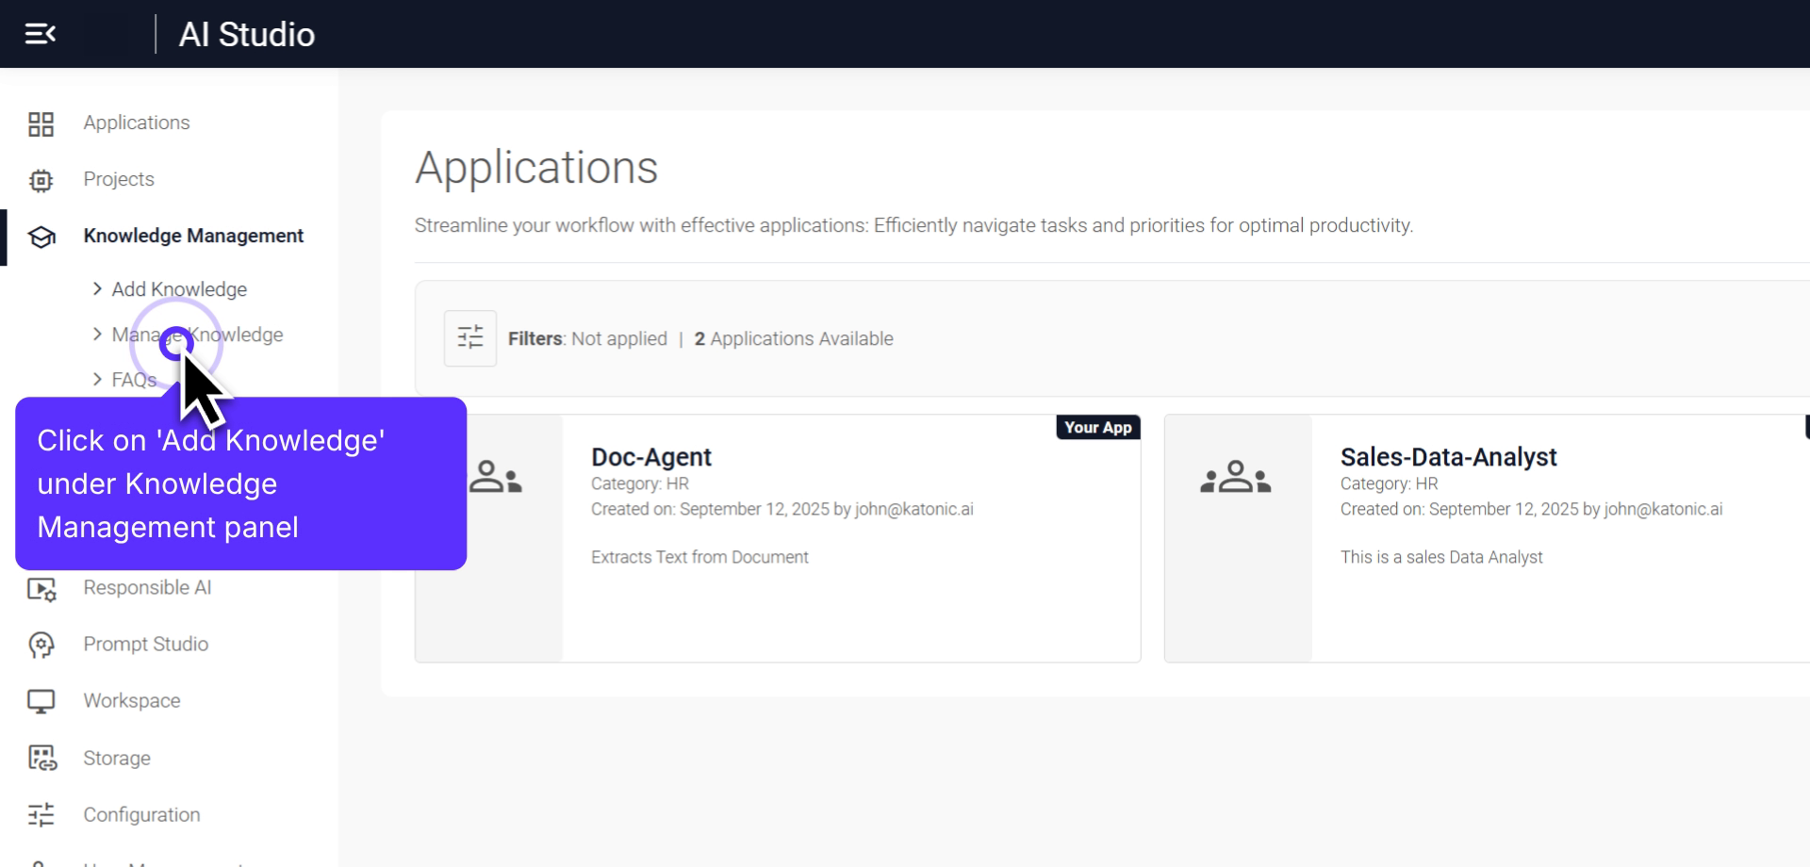The height and width of the screenshot is (867, 1810).
Task: Click the Projects chip icon
Action: 41,180
